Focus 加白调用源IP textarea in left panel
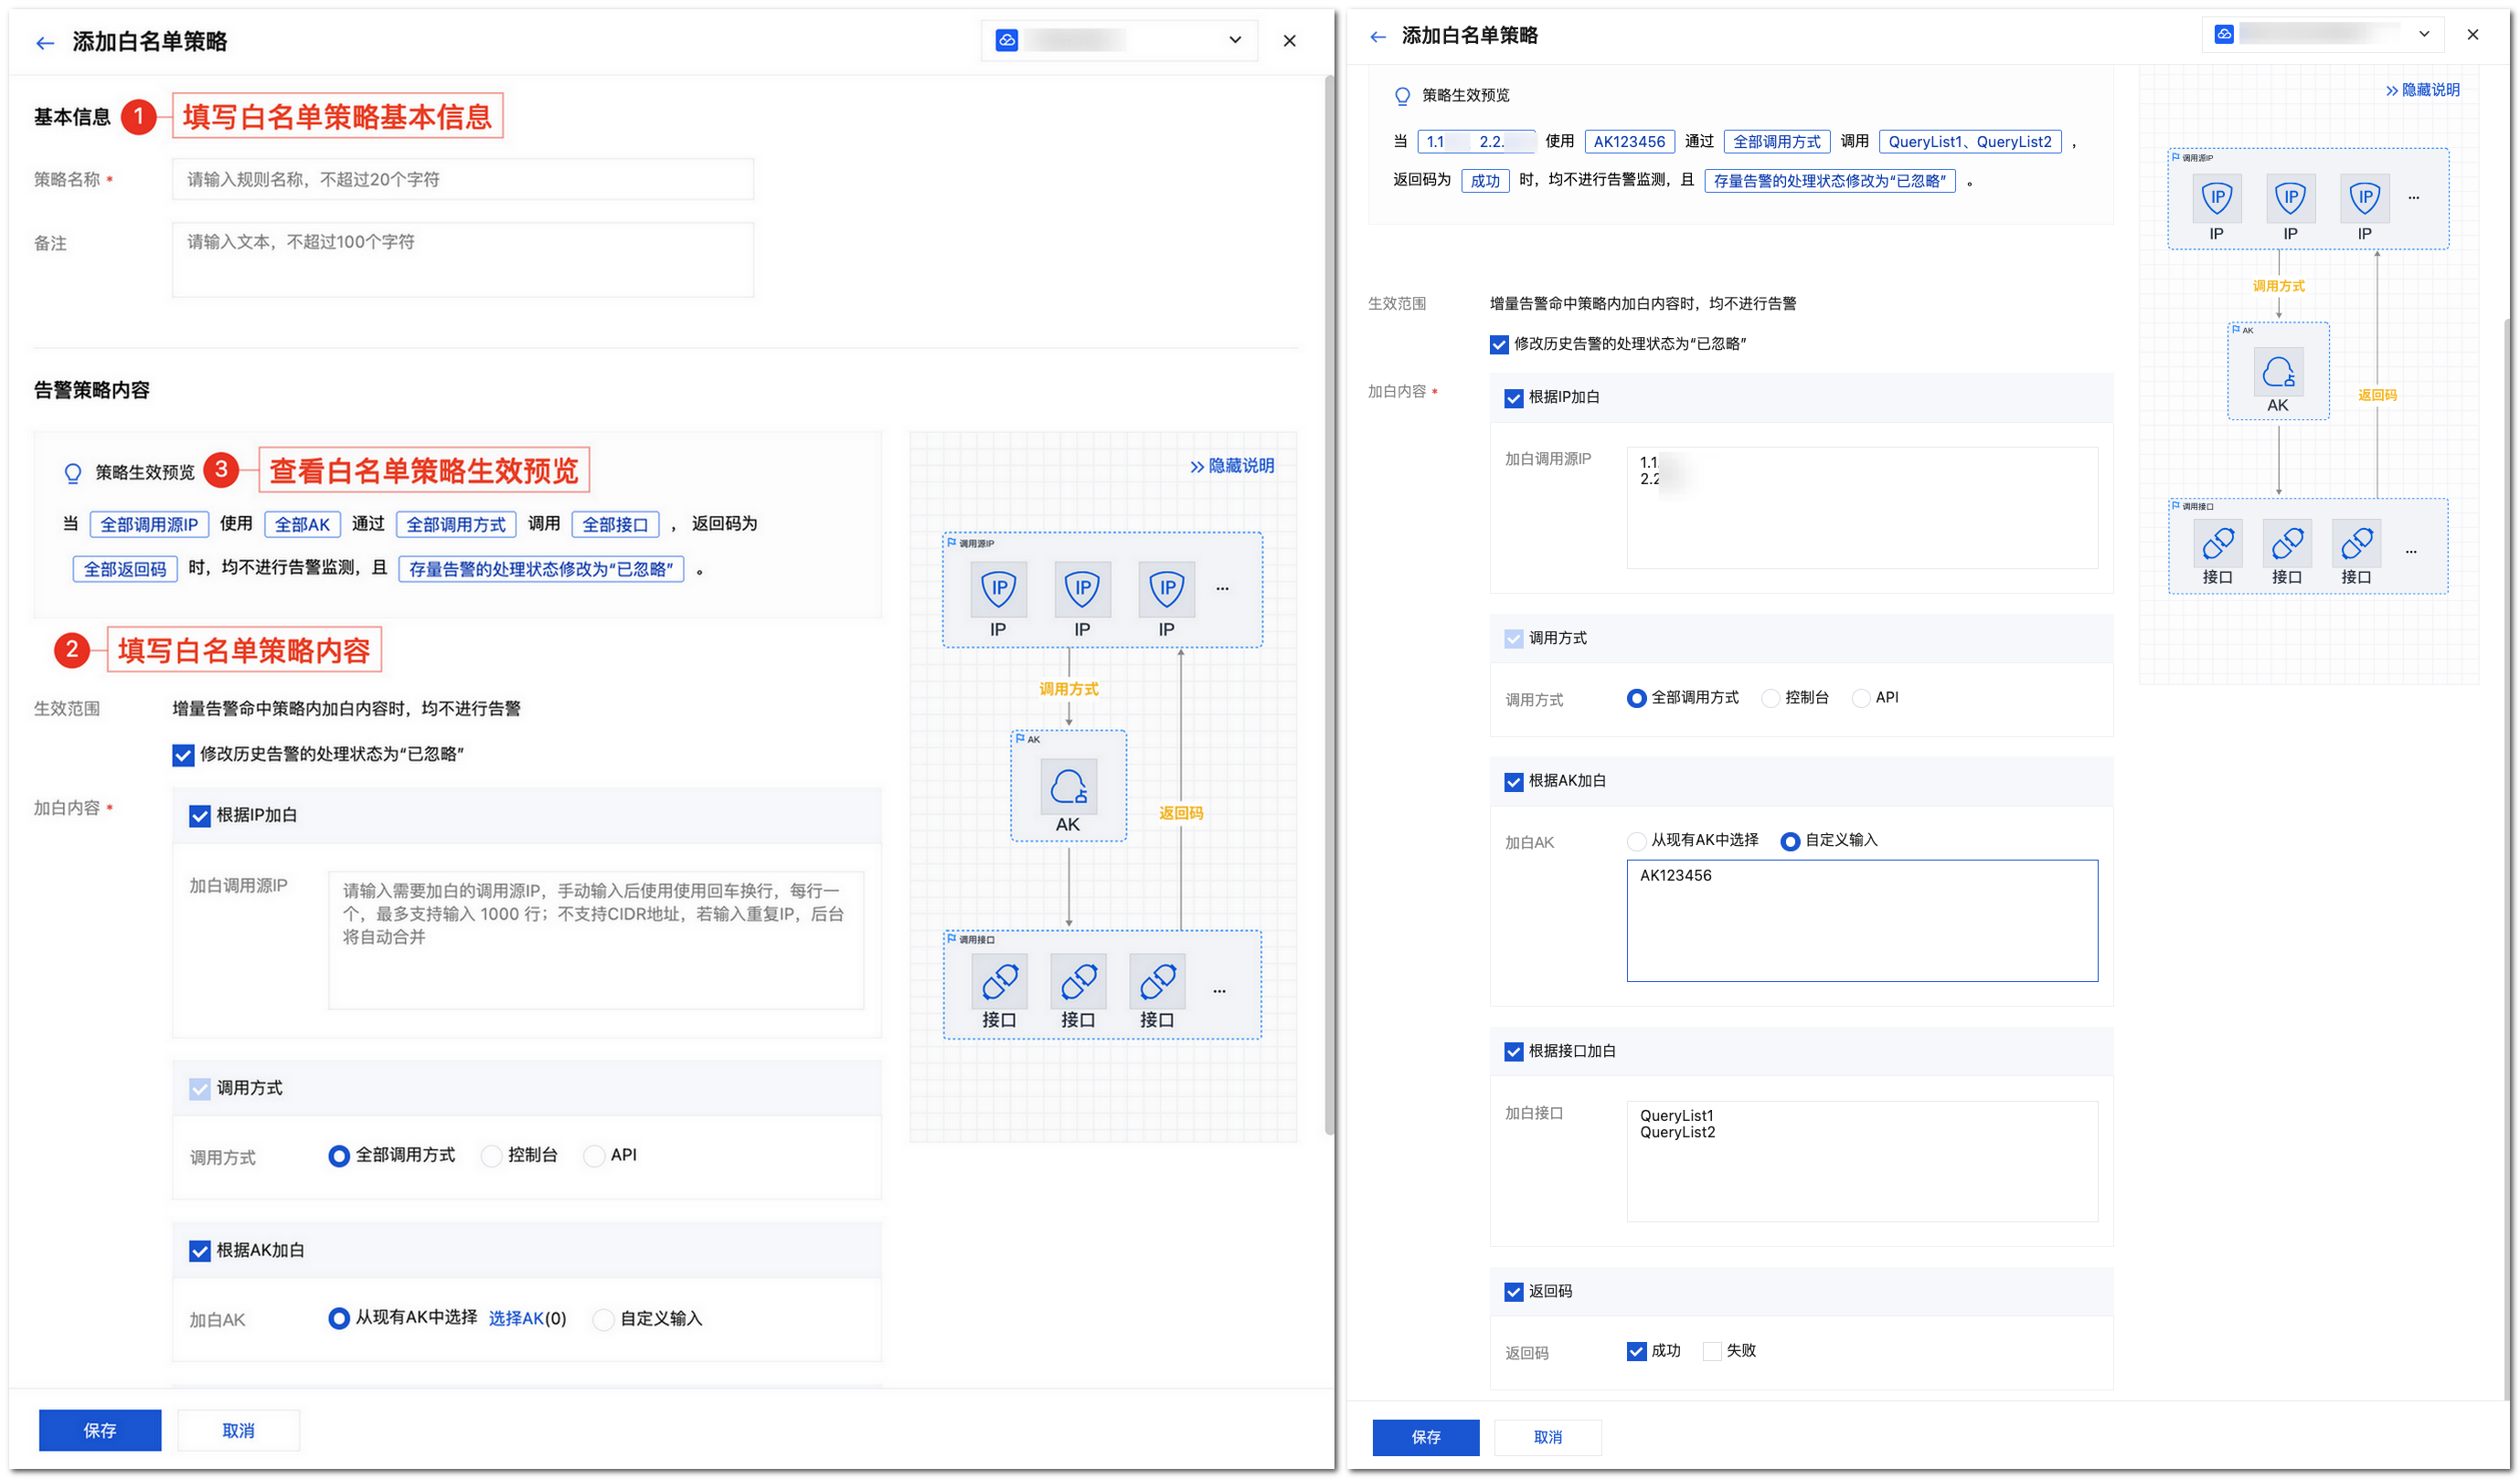This screenshot has height=1479, width=2520. click(596, 940)
